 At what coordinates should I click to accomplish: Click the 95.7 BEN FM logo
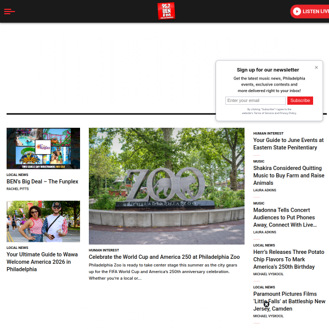[x=166, y=11]
